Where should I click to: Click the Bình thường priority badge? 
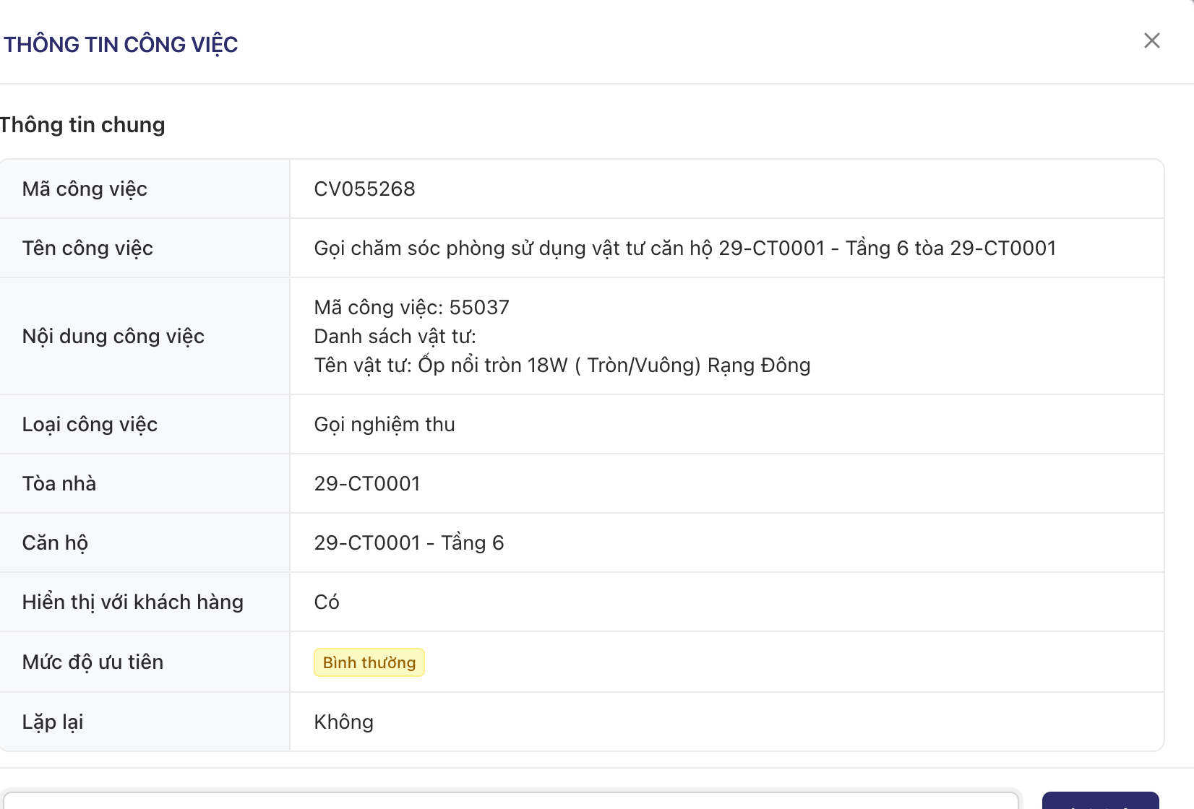[369, 662]
